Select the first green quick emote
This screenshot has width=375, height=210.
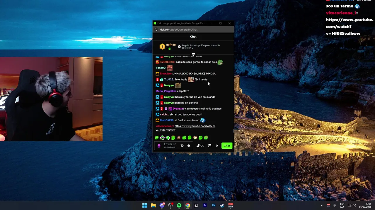coord(157,138)
